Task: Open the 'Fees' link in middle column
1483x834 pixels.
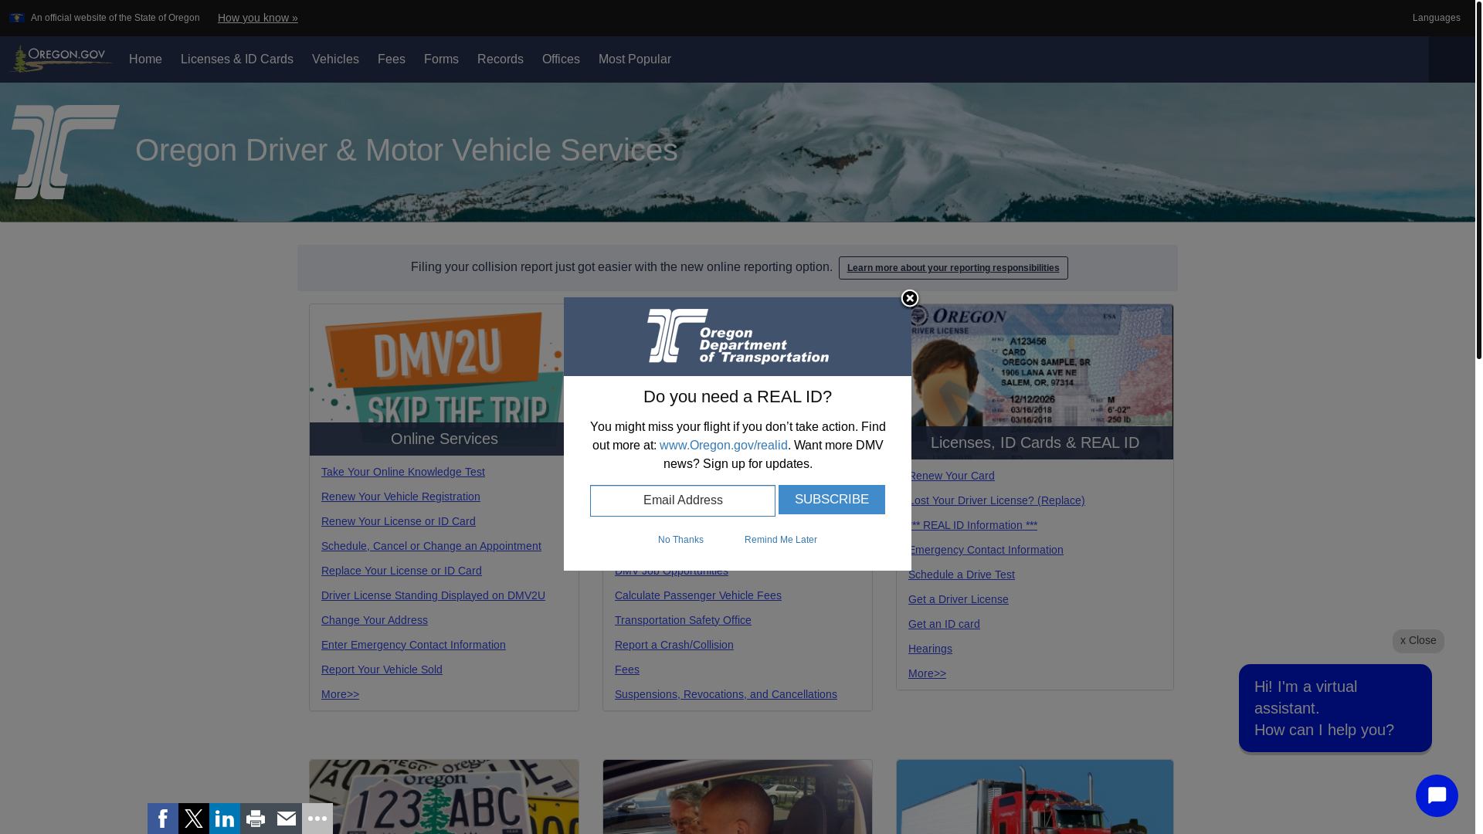Action: (627, 670)
